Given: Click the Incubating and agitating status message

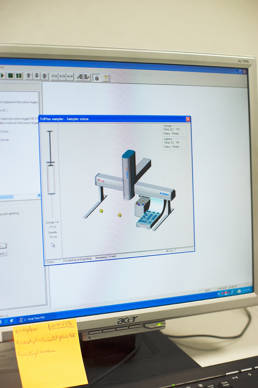Looking at the screenshot, I should pyautogui.click(x=90, y=258).
